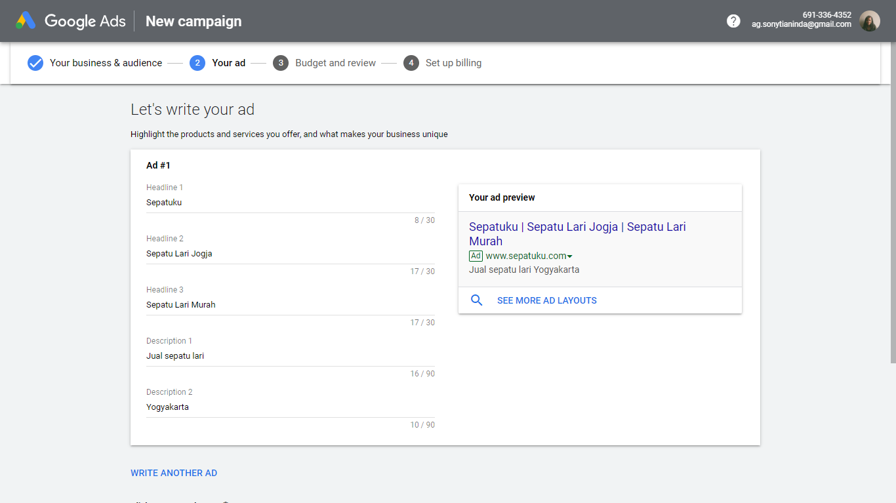
Task: Click the Headline 1 label
Action: tap(165, 188)
